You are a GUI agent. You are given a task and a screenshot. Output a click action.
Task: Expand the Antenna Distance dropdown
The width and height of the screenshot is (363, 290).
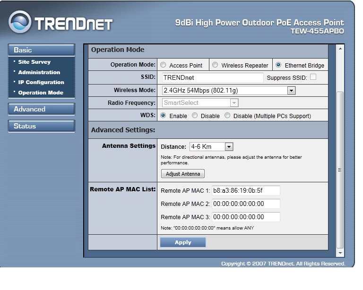[x=229, y=147]
